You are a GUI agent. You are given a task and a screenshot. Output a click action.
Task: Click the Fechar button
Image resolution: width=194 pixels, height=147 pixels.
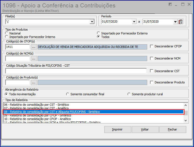pyautogui.click(x=173, y=130)
